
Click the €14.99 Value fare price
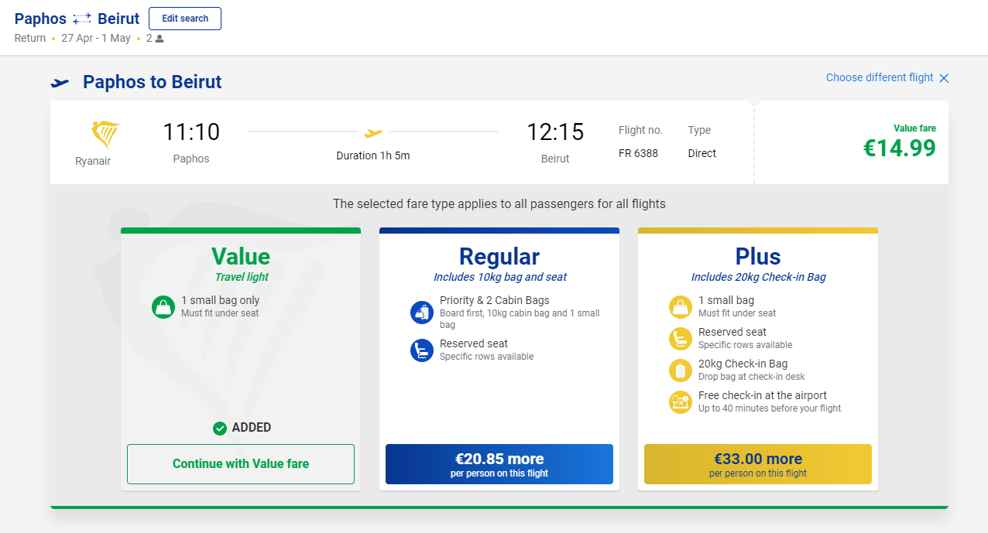(x=900, y=147)
